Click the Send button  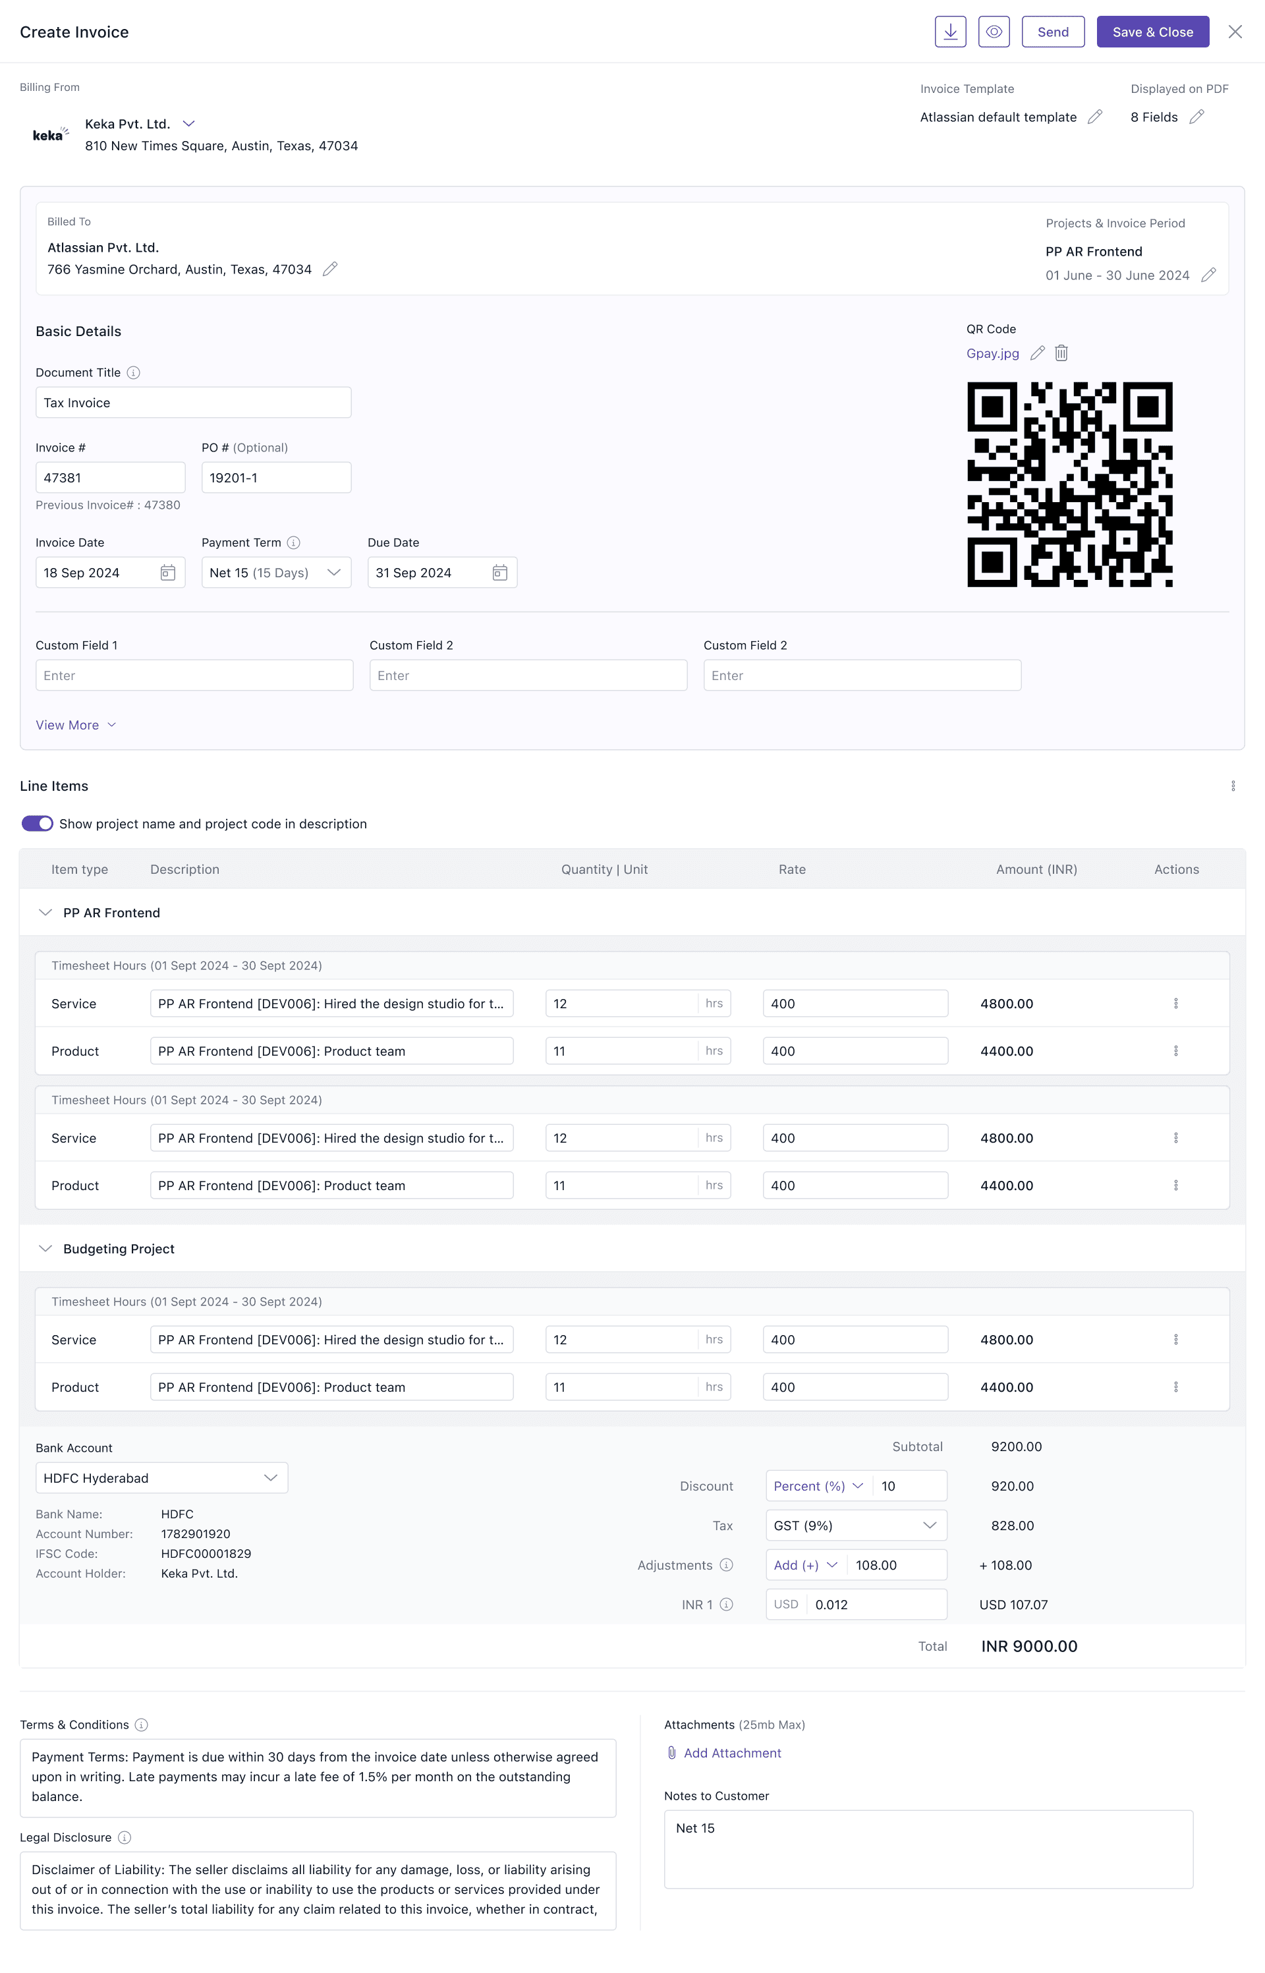(x=1053, y=32)
